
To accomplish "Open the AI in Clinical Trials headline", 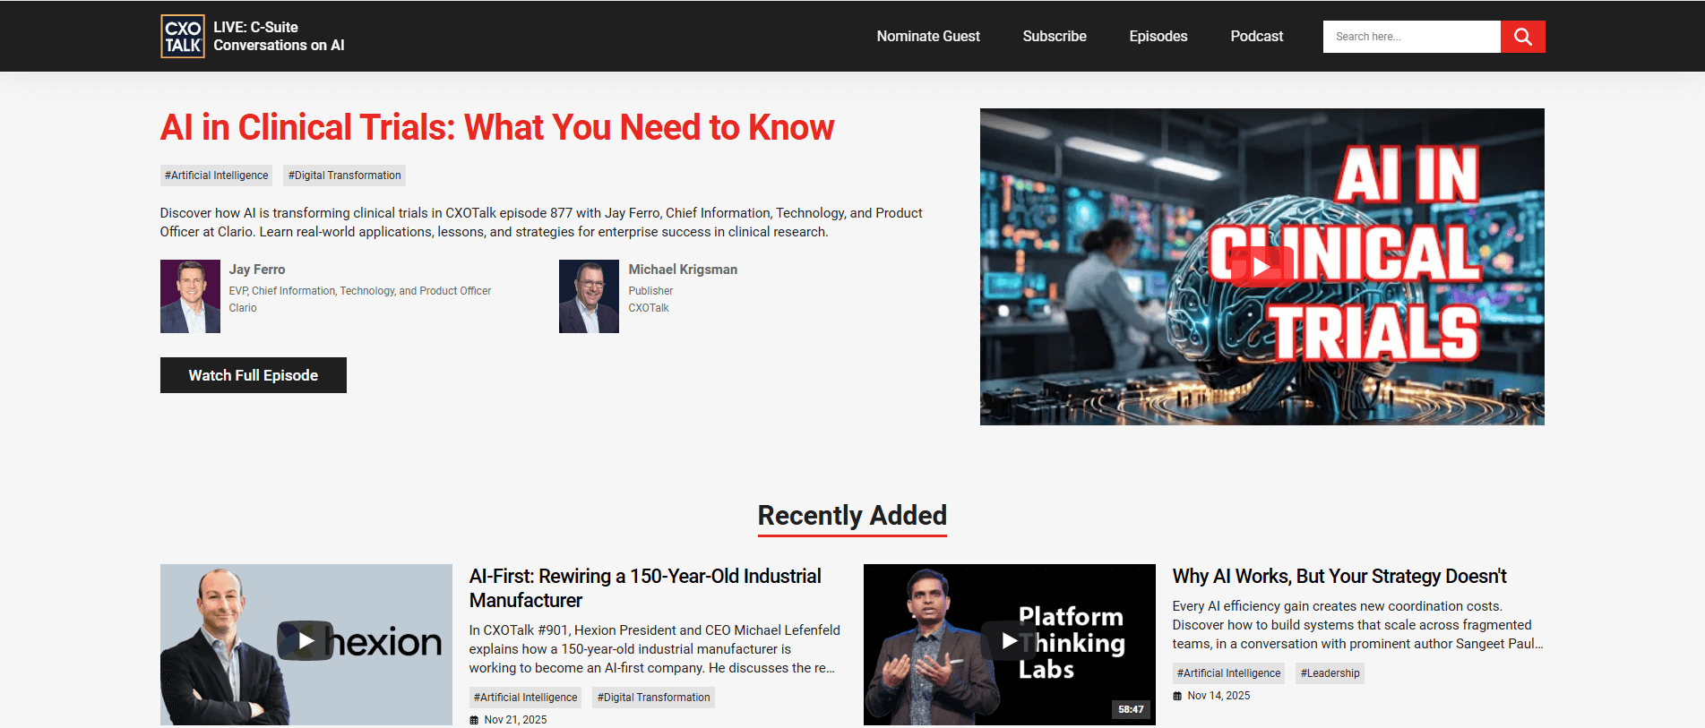I will coord(496,128).
